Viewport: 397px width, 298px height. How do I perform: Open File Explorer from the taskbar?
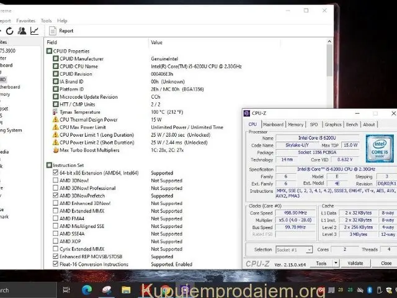(x=127, y=290)
